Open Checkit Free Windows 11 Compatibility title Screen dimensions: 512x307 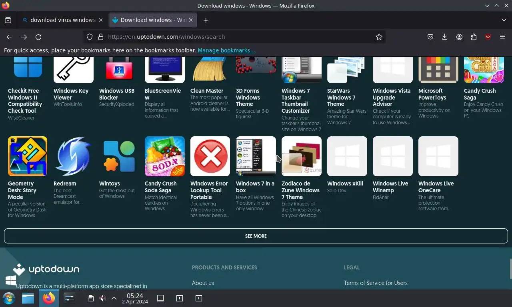[25, 101]
